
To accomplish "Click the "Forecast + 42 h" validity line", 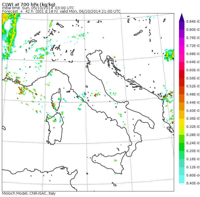I will point(61,11).
